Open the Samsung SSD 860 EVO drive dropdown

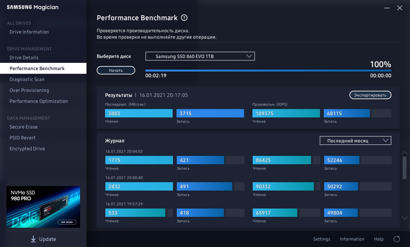pyautogui.click(x=200, y=56)
